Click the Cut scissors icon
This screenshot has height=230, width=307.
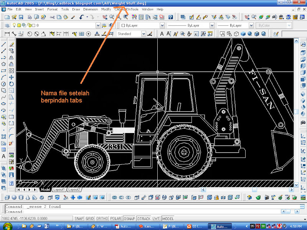(x=52, y=17)
